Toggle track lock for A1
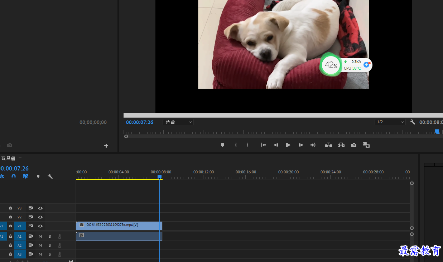 pyautogui.click(x=11, y=236)
